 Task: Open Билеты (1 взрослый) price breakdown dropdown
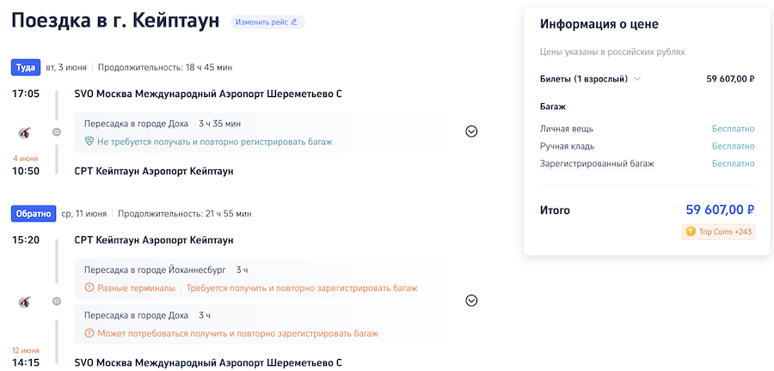(637, 79)
